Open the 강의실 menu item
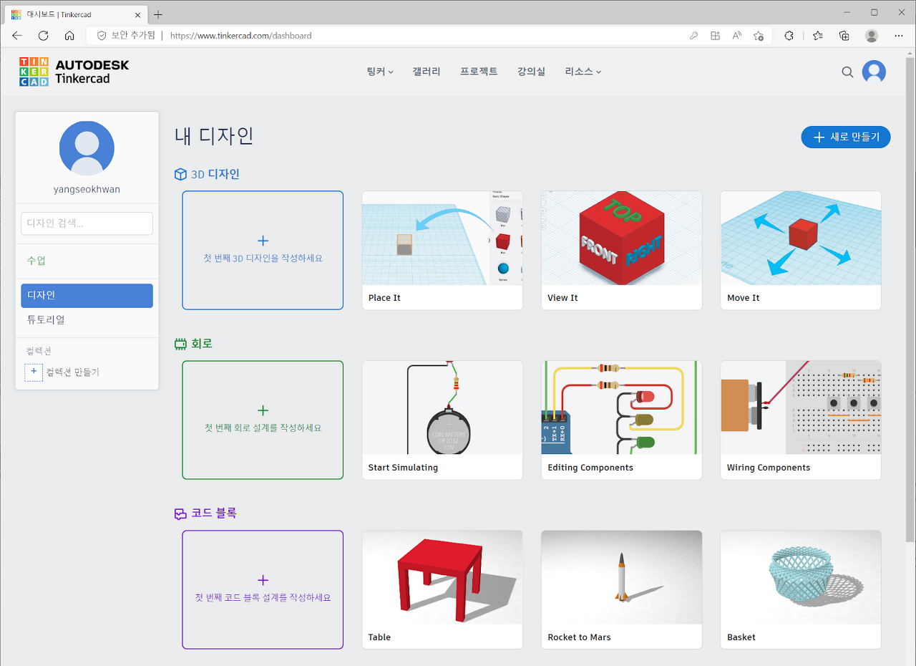916x666 pixels. (x=531, y=72)
